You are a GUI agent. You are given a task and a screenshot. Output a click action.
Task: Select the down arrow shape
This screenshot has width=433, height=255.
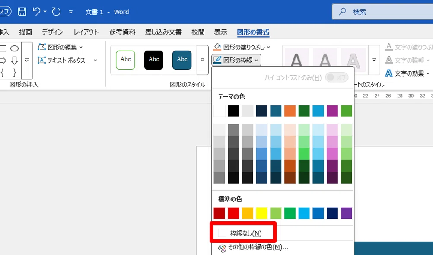(14, 60)
